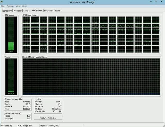Switch to the Applications tab
Viewport: 165px width, 127px height.
click(7, 11)
